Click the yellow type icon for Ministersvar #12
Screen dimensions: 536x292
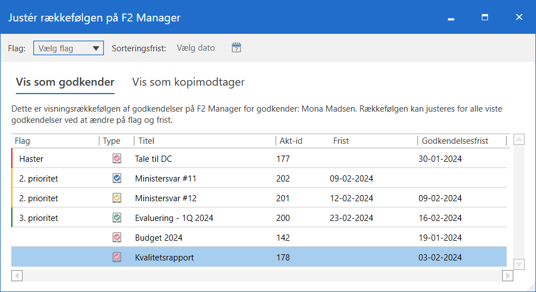(117, 198)
